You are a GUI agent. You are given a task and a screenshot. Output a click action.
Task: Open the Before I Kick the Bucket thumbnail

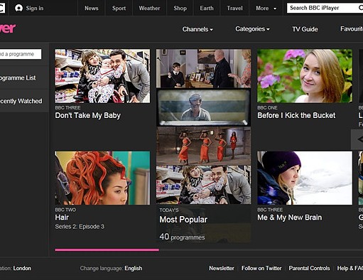305,76
